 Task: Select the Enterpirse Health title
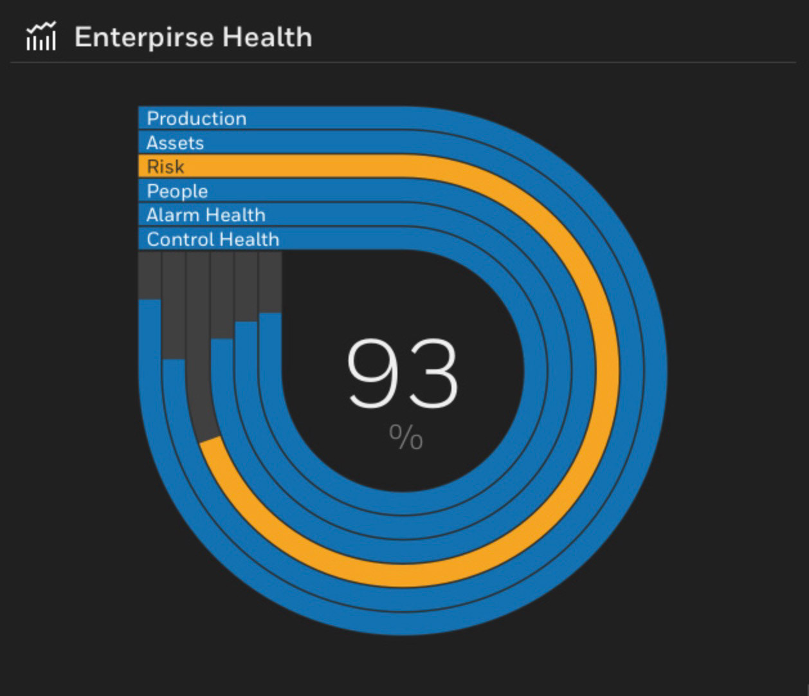(193, 37)
